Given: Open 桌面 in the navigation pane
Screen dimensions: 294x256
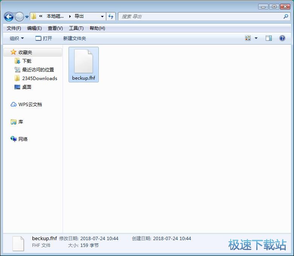Looking at the screenshot, I should pyautogui.click(x=27, y=87).
